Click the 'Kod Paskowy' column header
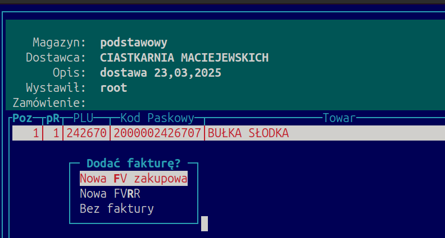This screenshot has width=445, height=238. (x=157, y=118)
